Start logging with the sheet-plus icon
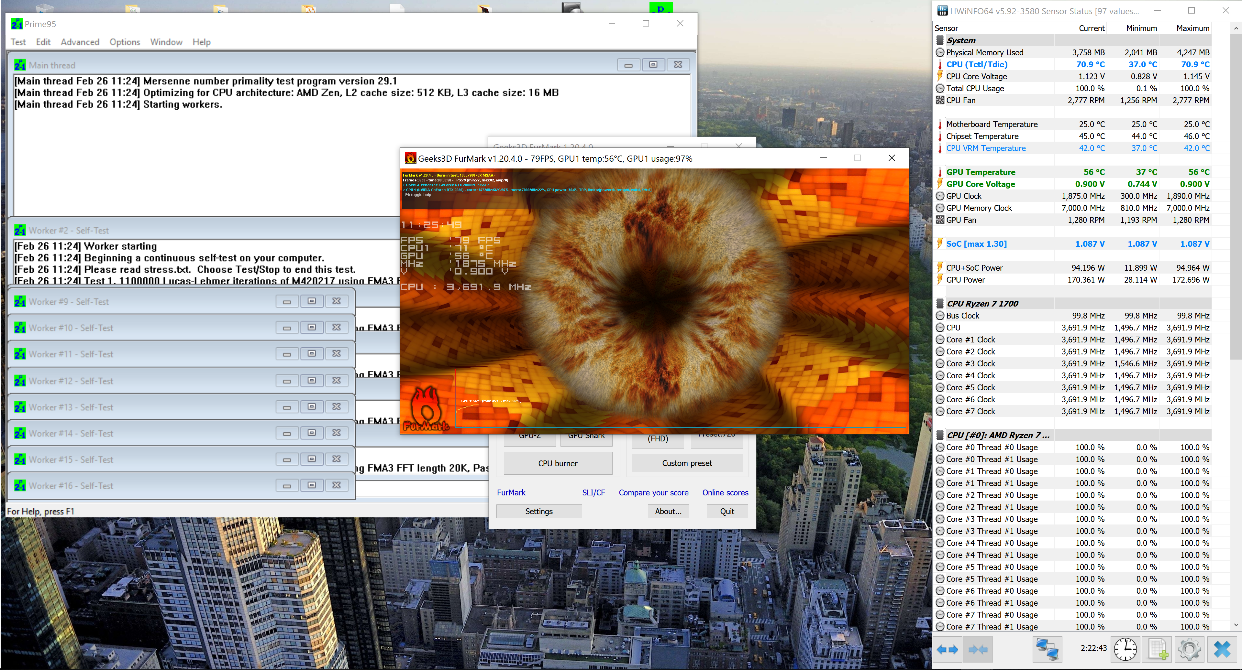The width and height of the screenshot is (1242, 670). pos(1158,650)
